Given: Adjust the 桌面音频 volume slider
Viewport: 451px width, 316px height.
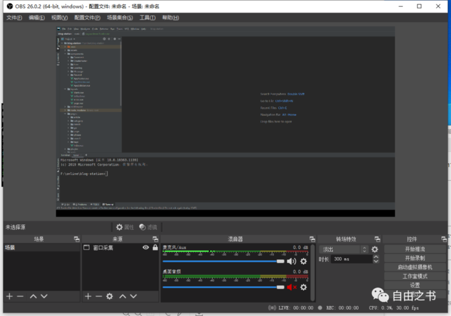Looking at the screenshot, I should point(223,288).
